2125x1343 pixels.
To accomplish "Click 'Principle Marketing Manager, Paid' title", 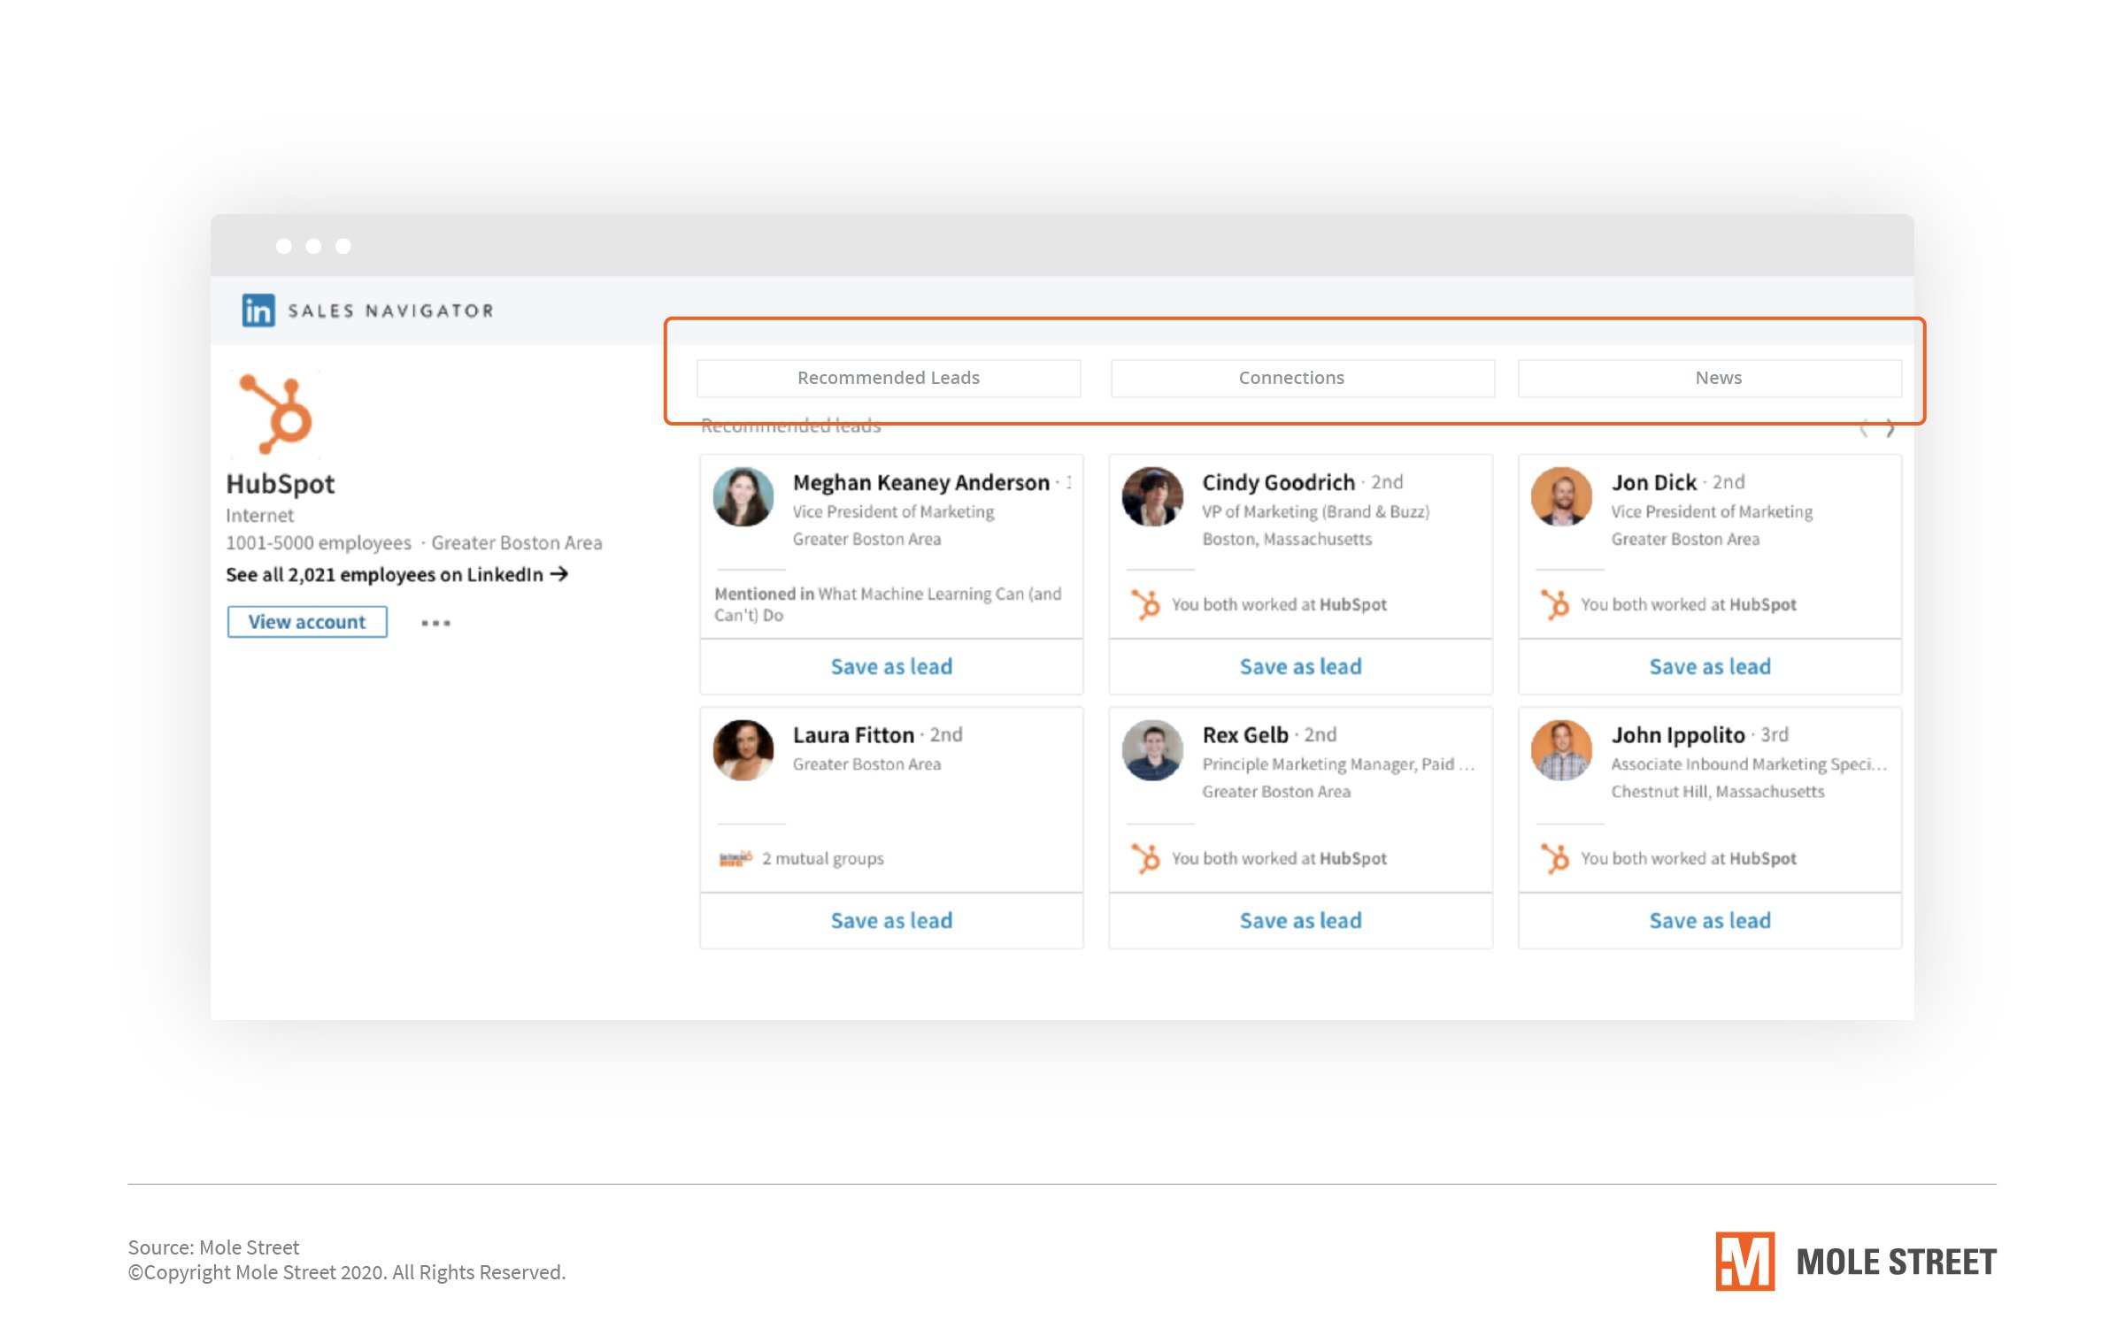I will 1337,764.
